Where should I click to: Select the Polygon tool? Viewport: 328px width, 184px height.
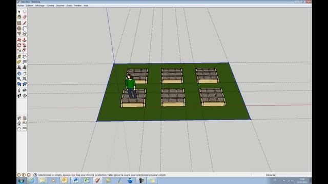tap(19, 34)
